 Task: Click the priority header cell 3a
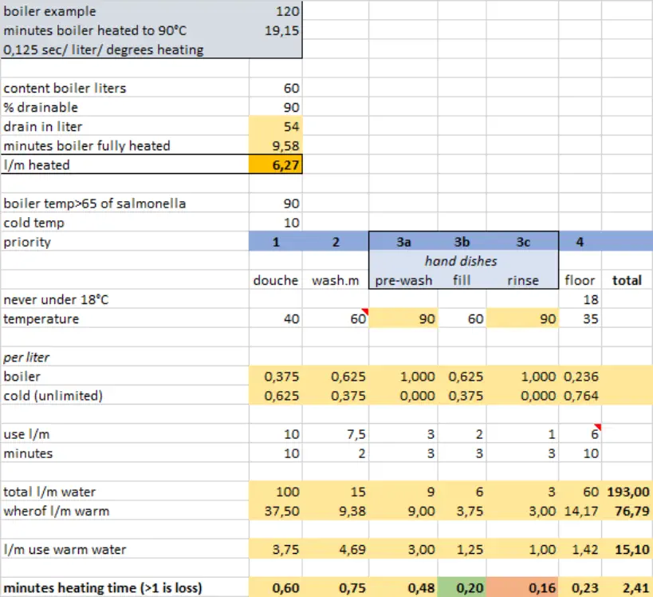click(402, 242)
